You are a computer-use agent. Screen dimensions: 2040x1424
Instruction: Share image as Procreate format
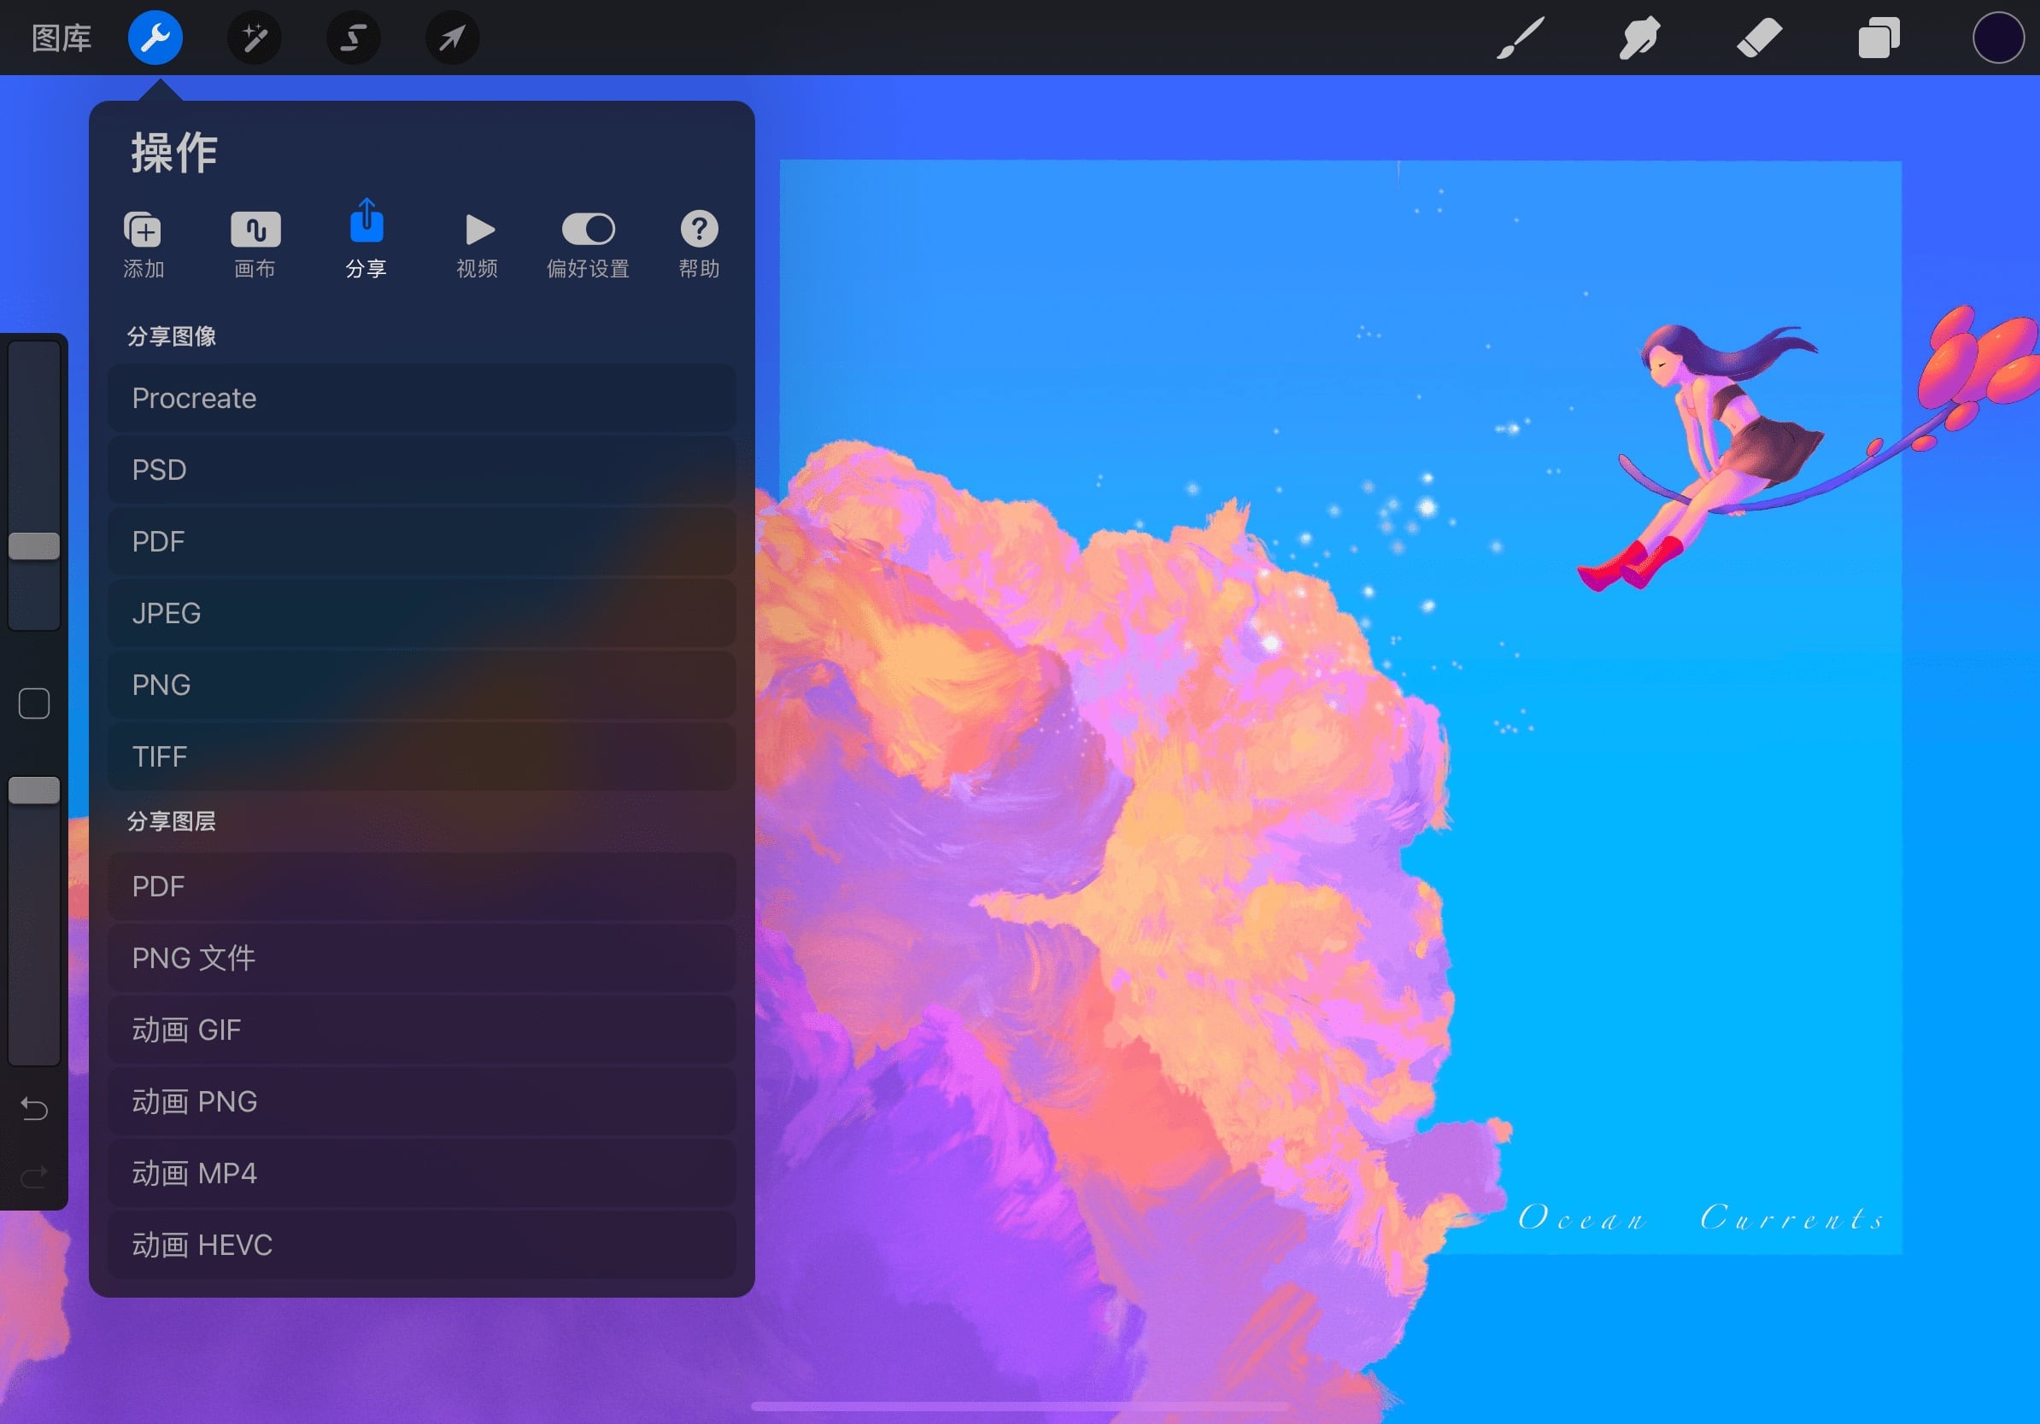[x=422, y=398]
